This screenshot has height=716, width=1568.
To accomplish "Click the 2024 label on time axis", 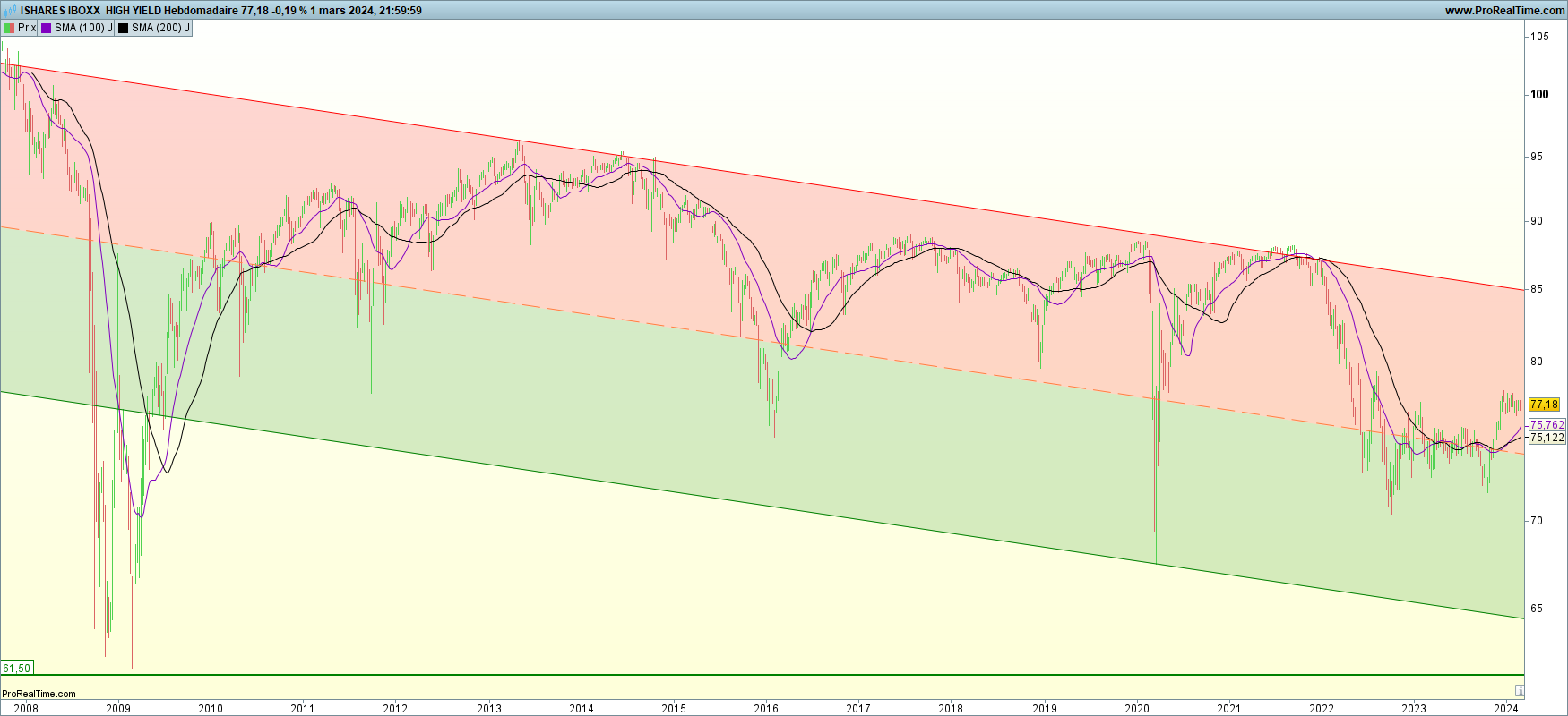I will coord(1506,708).
